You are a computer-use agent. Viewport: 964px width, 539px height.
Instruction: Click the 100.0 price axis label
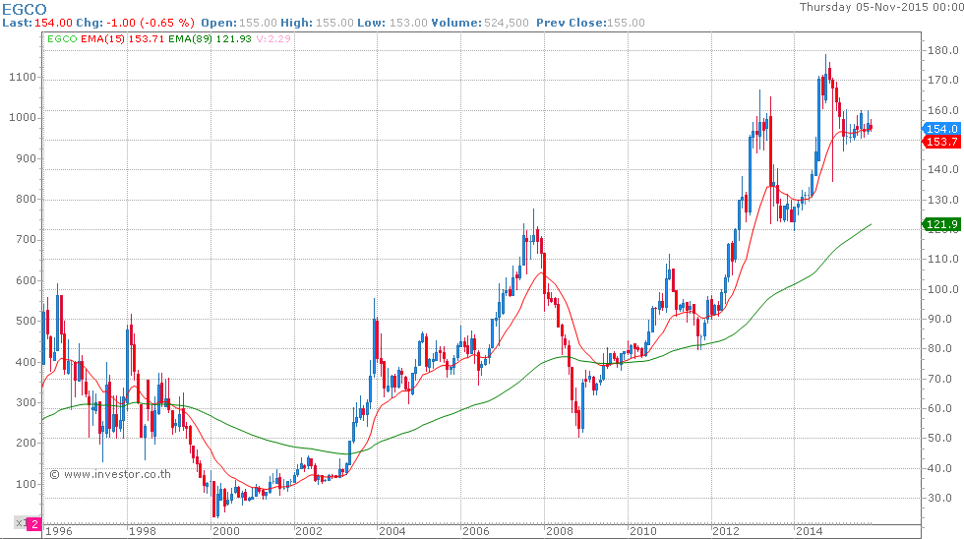tap(943, 289)
